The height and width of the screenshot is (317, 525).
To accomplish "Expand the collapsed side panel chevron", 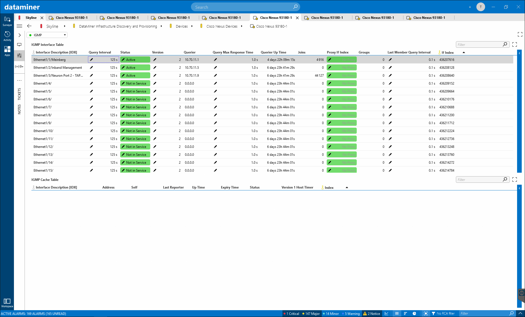I will click(19, 35).
